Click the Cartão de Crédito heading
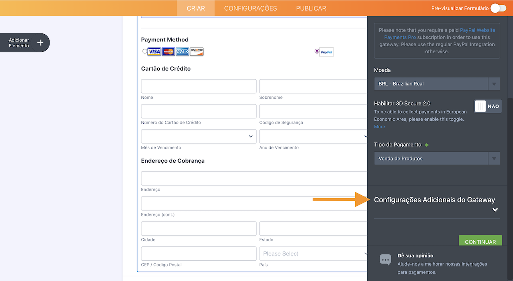513x281 pixels. [166, 69]
